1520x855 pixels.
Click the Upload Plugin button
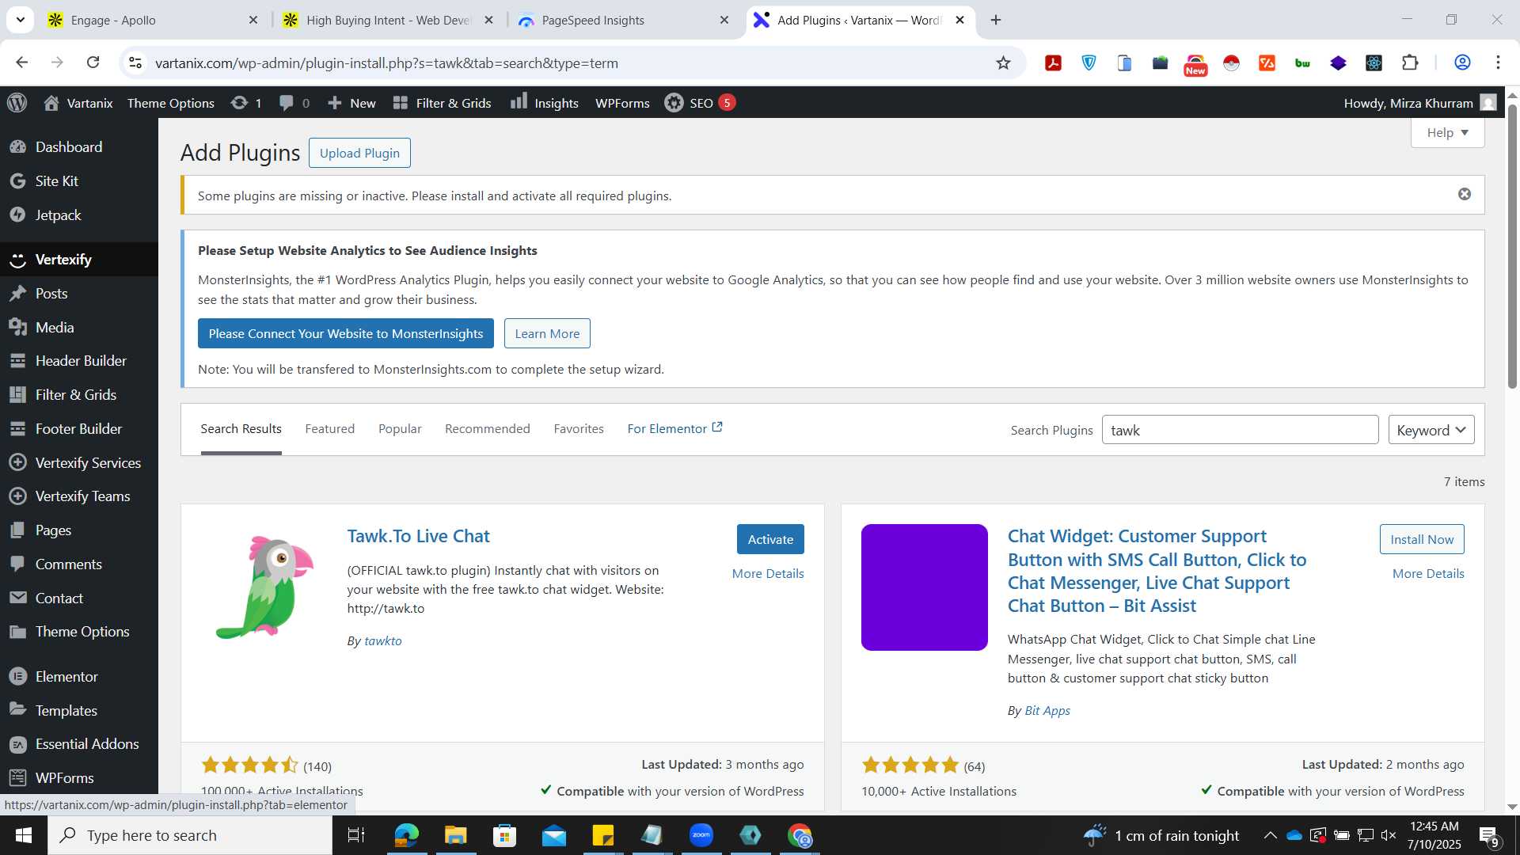tap(359, 153)
